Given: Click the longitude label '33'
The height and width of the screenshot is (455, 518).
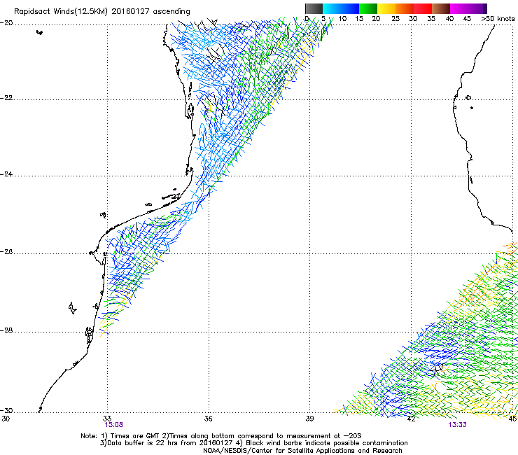Looking at the screenshot, I should pos(107,419).
